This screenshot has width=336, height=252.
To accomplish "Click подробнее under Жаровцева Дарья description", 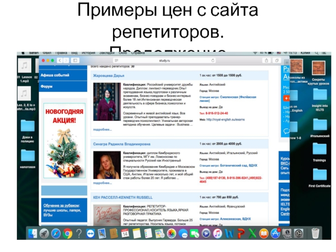I will pyautogui.click(x=102, y=130).
